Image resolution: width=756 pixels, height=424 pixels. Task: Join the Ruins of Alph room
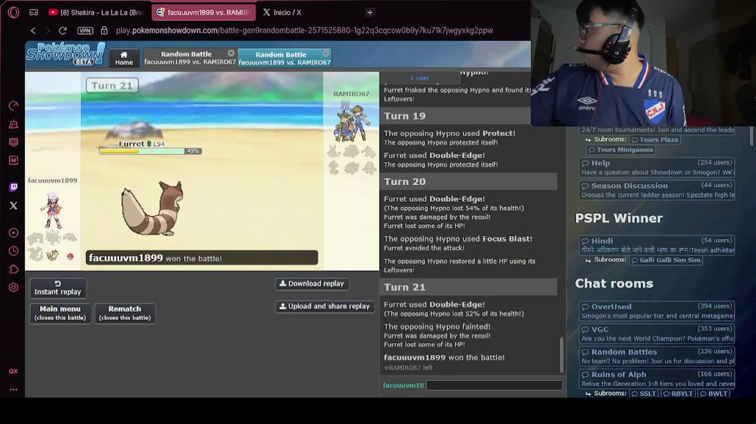pyautogui.click(x=657, y=379)
